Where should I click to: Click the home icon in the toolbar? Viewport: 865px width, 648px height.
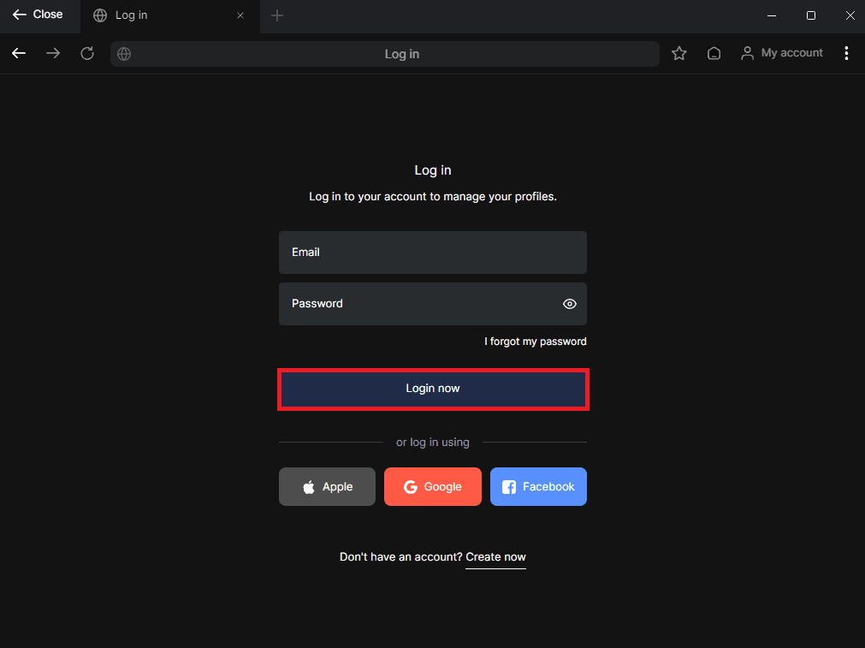tap(714, 53)
